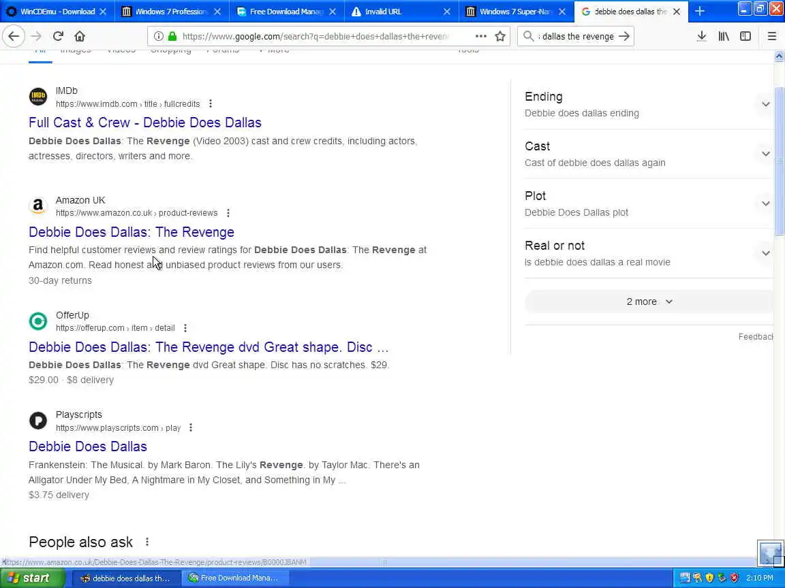Open IMDb result options menu
This screenshot has height=588, width=785.
[x=211, y=103]
